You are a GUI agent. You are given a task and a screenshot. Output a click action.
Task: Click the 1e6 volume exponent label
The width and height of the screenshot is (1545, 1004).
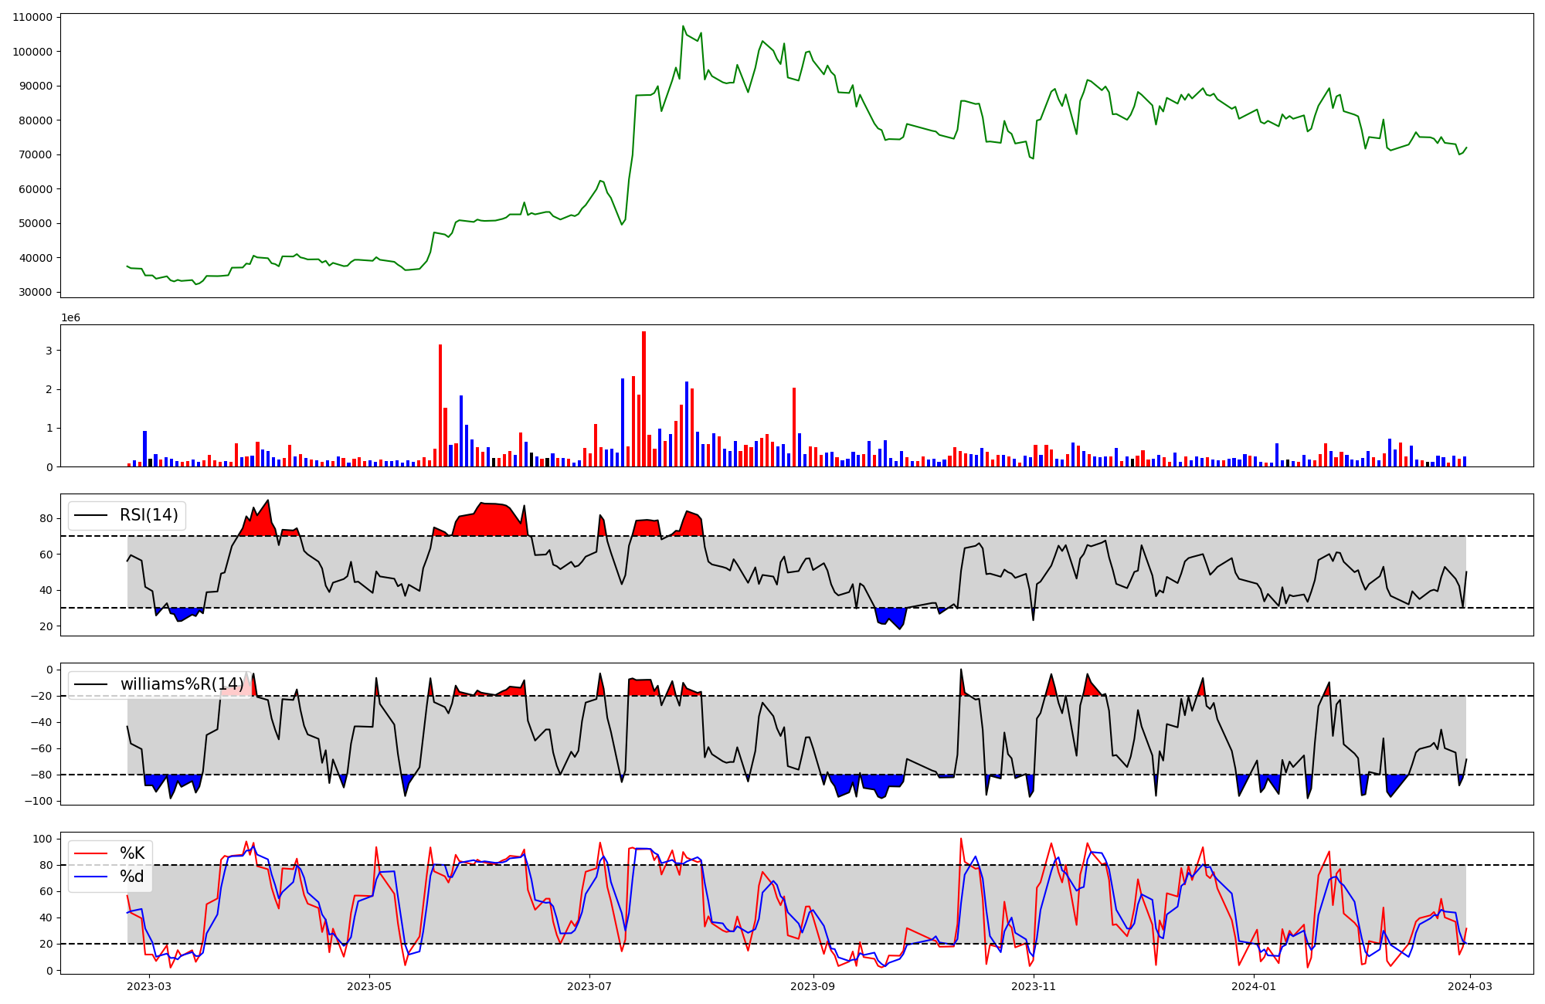[70, 317]
